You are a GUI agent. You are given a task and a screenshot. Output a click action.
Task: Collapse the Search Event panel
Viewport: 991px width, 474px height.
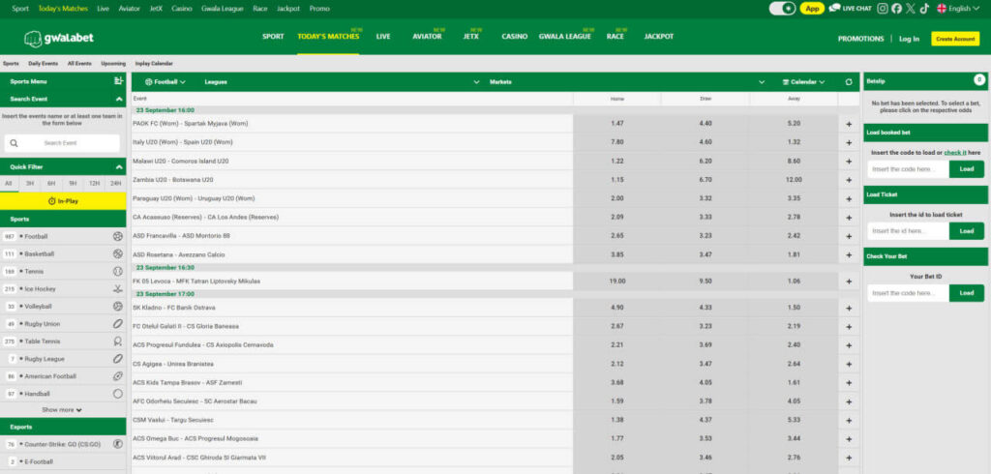119,100
